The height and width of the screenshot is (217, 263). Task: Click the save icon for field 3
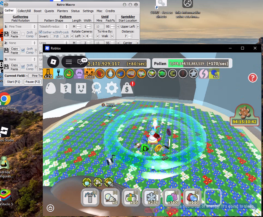pyautogui.click(x=6, y=67)
